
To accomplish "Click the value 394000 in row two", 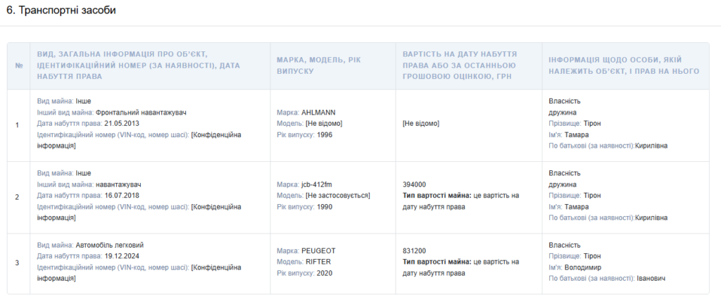I will (414, 184).
